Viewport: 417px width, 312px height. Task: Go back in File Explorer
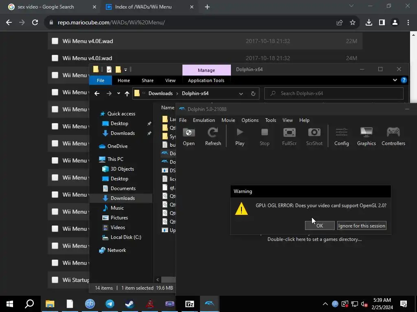coord(97,93)
